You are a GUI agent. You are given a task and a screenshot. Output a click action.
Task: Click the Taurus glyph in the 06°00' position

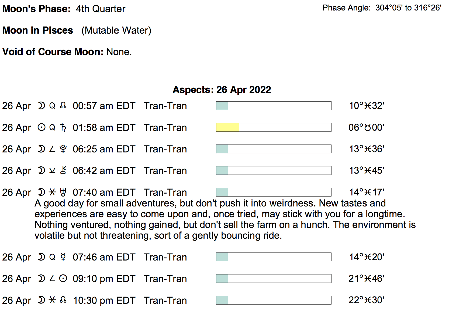(368, 127)
